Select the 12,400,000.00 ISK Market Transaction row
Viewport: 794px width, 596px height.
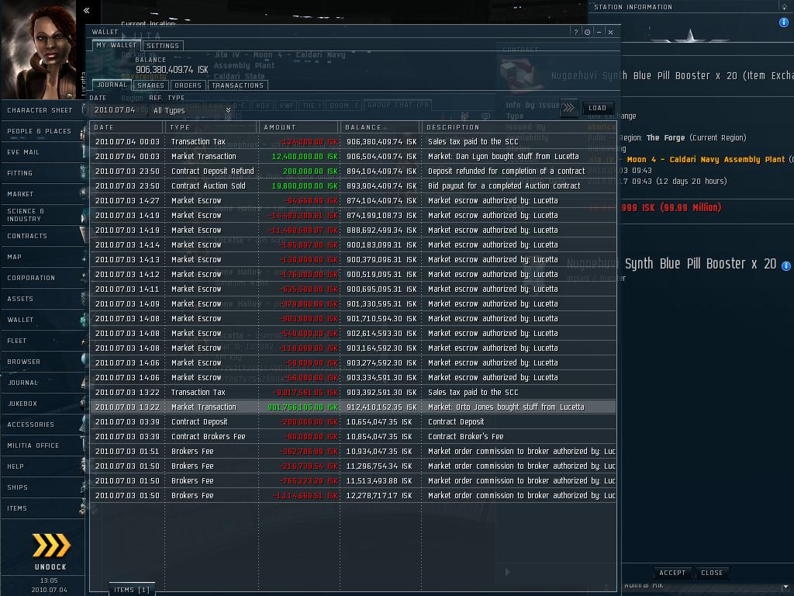click(353, 157)
